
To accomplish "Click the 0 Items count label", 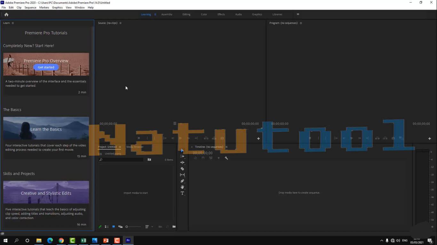I will click(x=169, y=160).
